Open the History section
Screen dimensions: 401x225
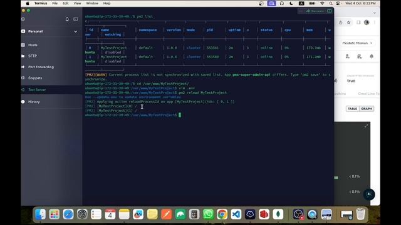click(34, 102)
